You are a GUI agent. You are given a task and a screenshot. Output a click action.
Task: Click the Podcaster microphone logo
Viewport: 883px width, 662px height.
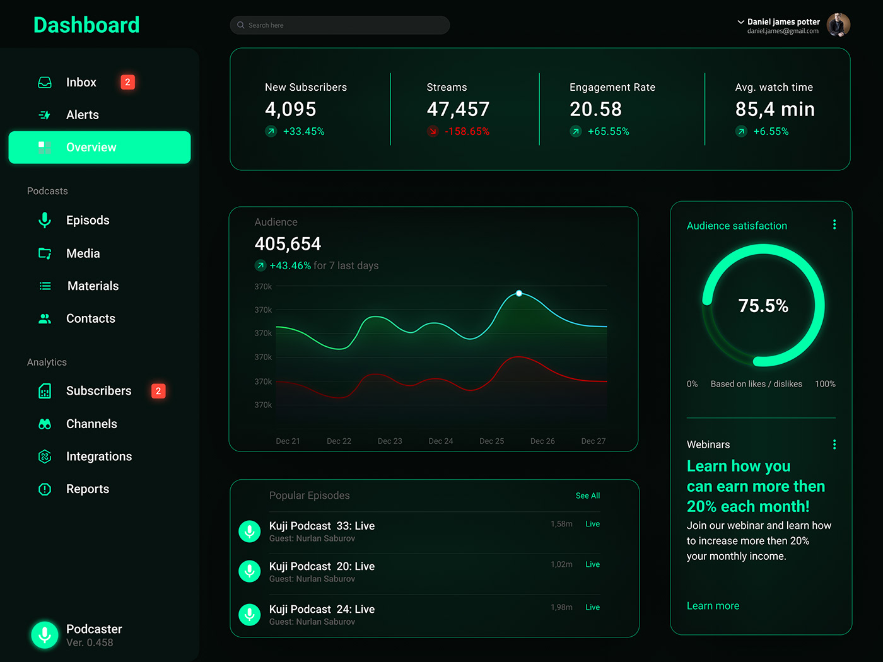point(44,635)
